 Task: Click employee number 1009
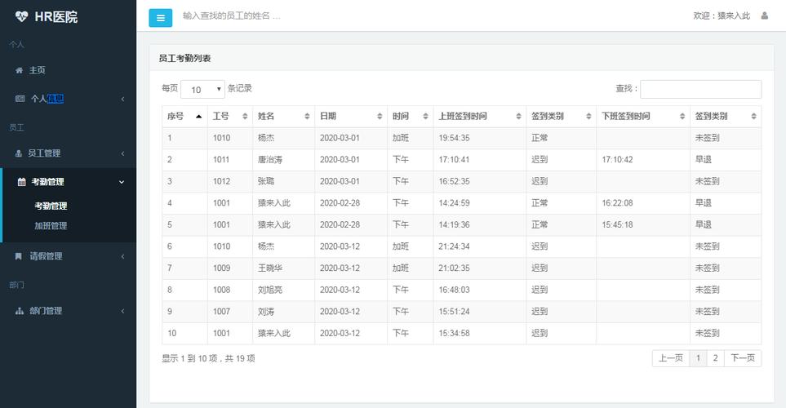pyautogui.click(x=221, y=268)
